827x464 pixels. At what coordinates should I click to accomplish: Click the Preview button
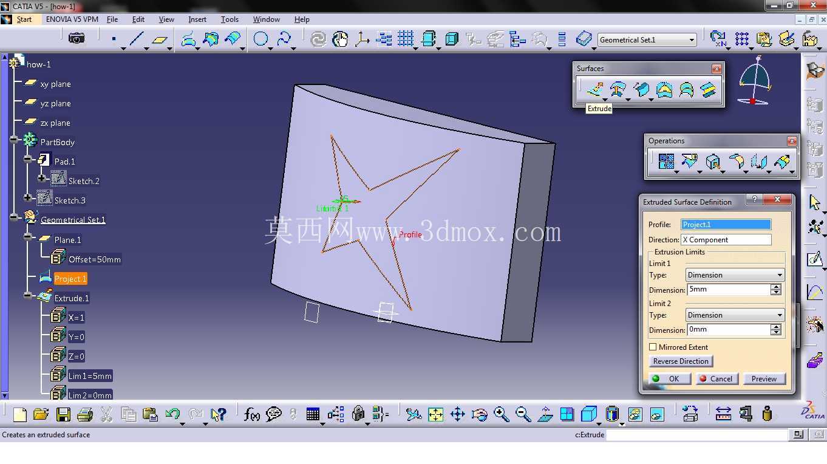764,378
